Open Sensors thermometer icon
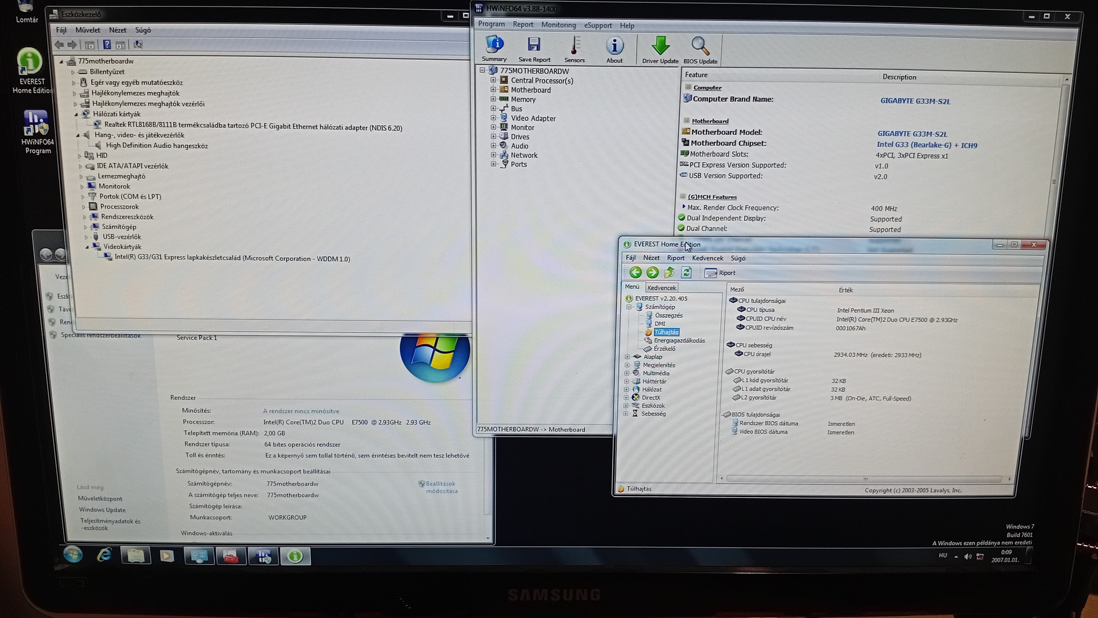This screenshot has width=1098, height=618. [574, 48]
